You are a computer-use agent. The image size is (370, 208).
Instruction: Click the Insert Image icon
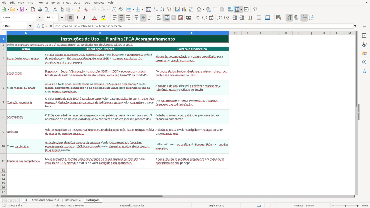[178, 10]
